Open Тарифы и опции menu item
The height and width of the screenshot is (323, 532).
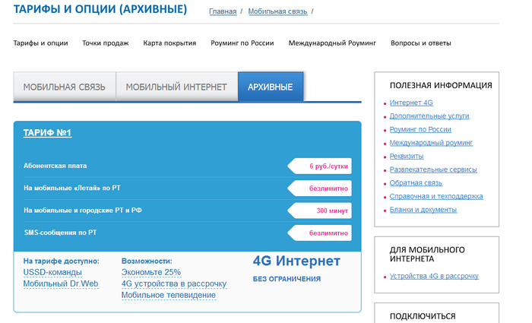click(x=40, y=43)
